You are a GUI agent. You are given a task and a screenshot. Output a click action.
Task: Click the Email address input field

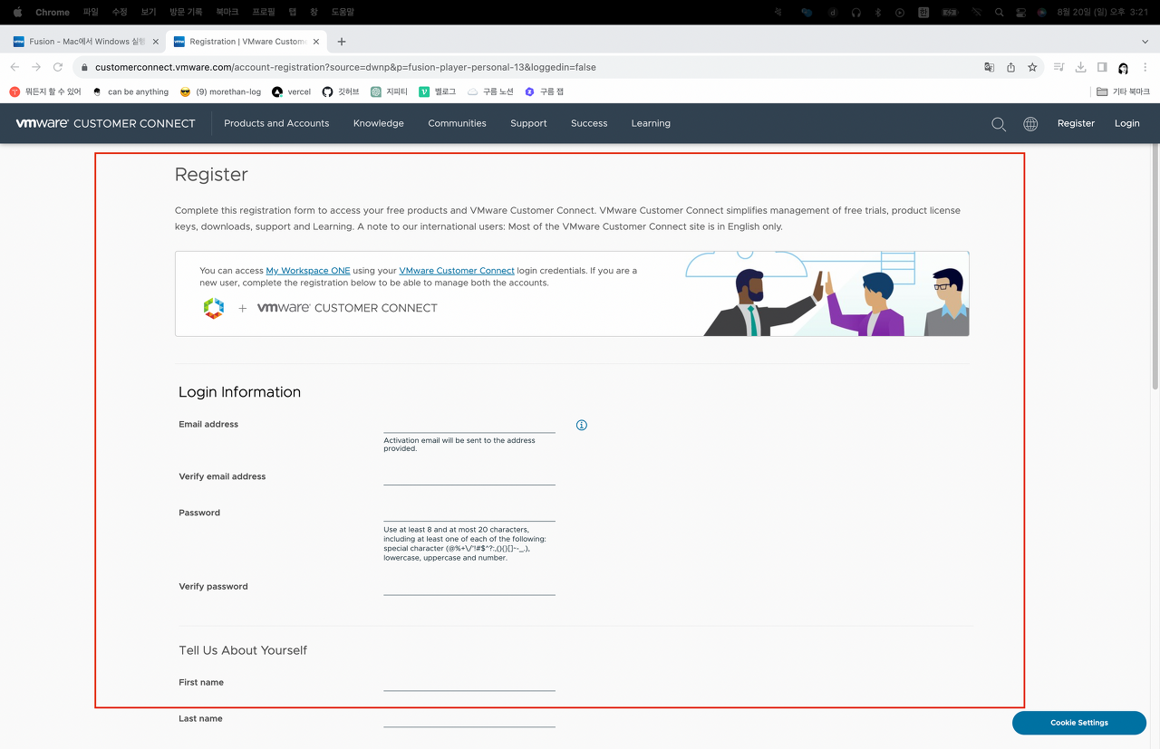click(x=469, y=425)
